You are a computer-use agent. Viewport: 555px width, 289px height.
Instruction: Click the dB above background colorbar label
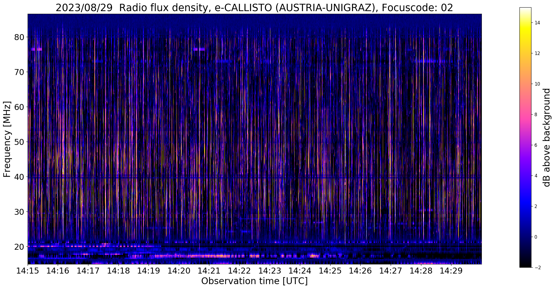coord(547,138)
